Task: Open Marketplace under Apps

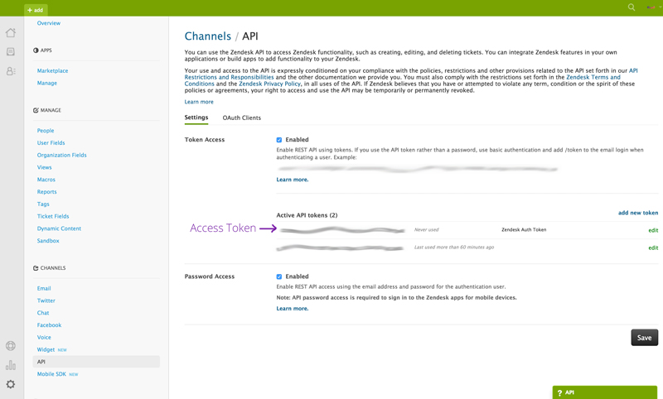Action: pyautogui.click(x=52, y=71)
